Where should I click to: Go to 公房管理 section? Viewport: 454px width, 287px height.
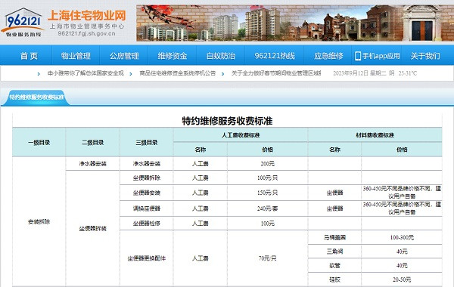pyautogui.click(x=124, y=56)
